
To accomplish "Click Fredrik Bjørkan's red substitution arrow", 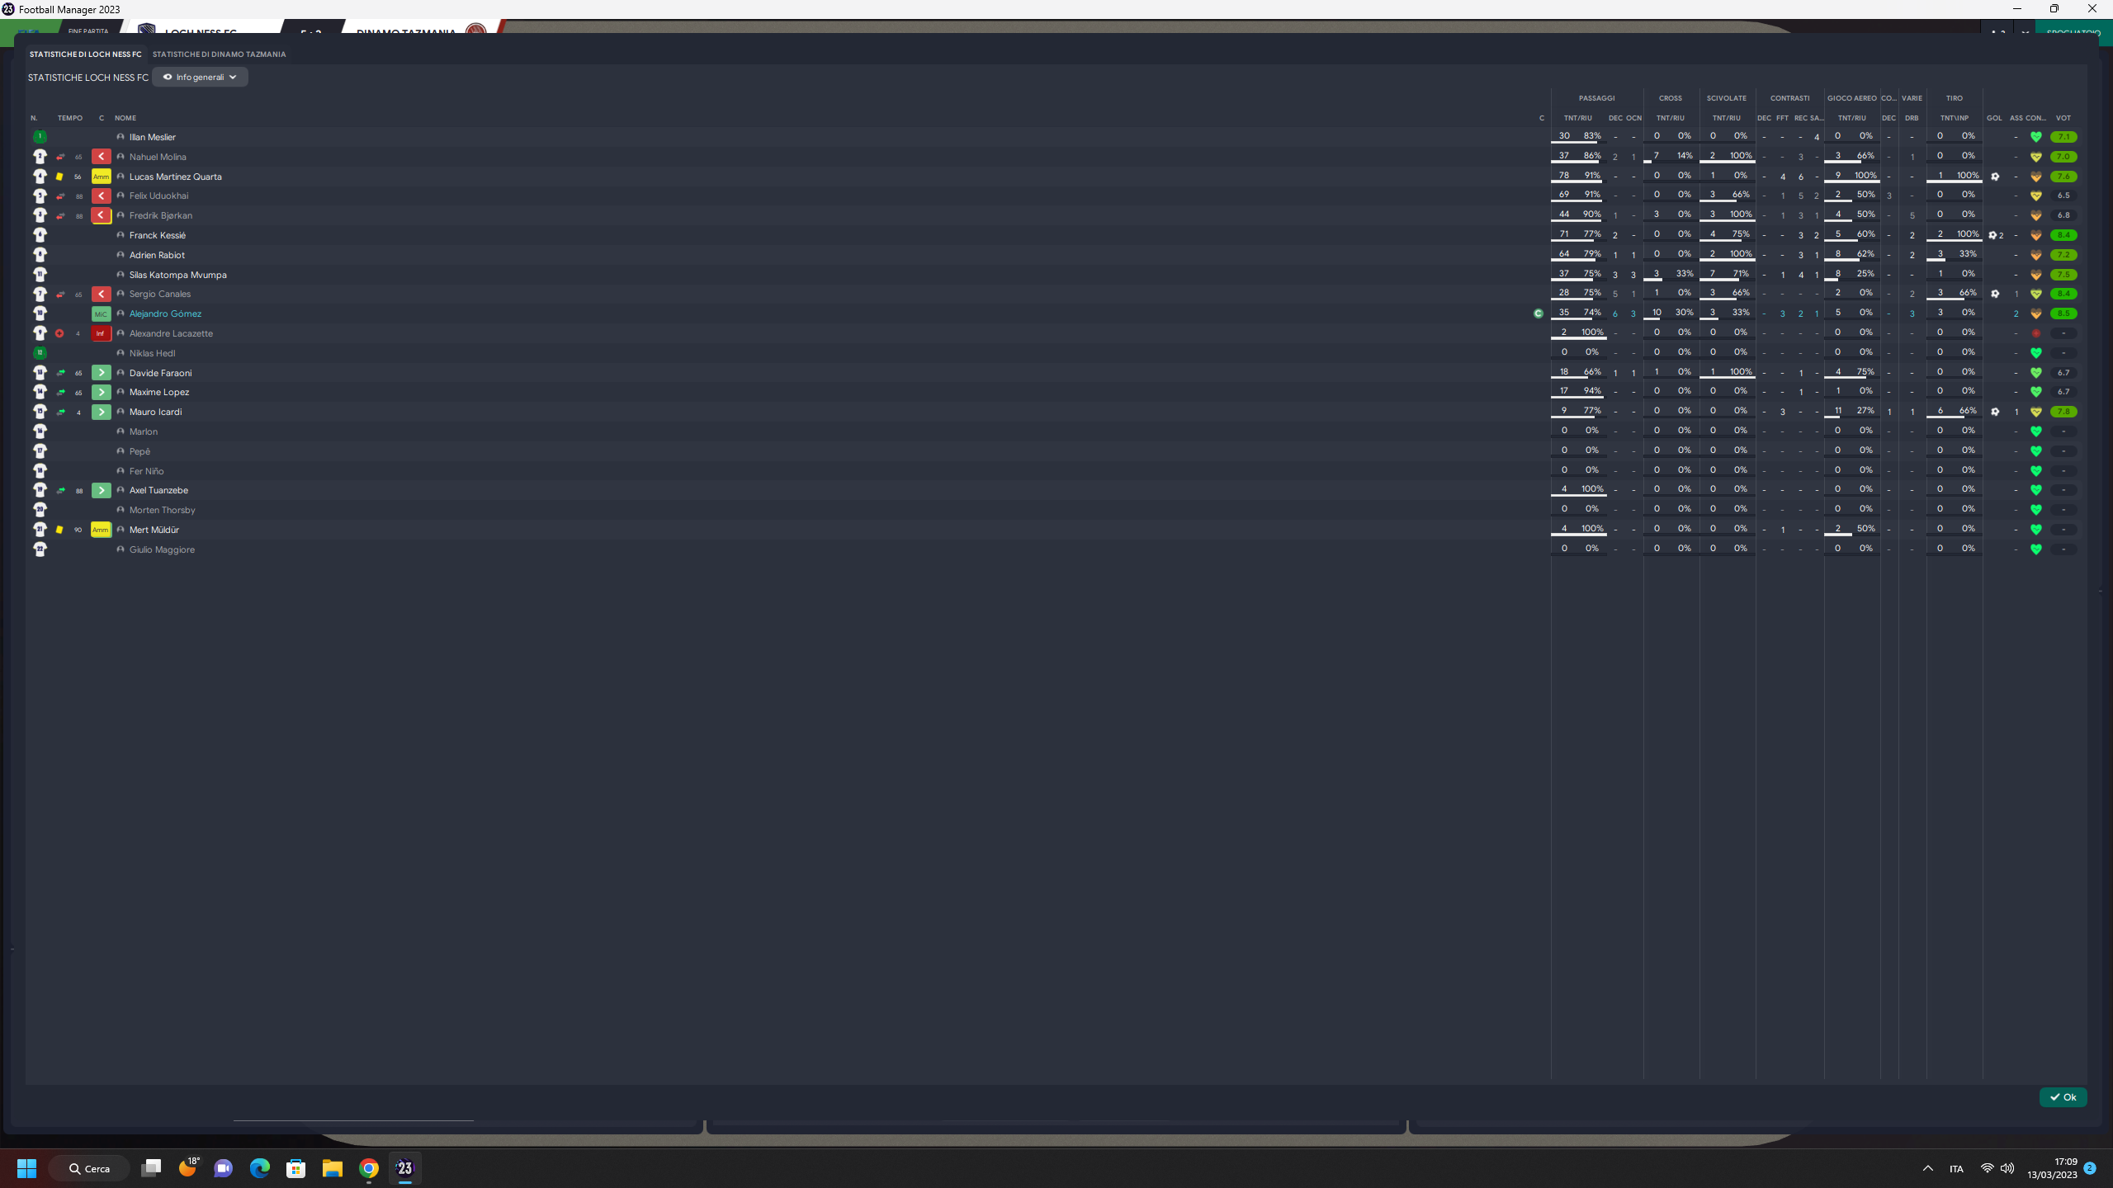I will point(101,215).
